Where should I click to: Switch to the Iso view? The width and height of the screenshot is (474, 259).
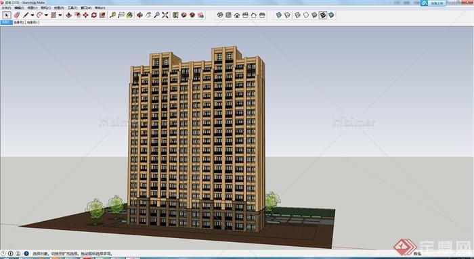220,15
